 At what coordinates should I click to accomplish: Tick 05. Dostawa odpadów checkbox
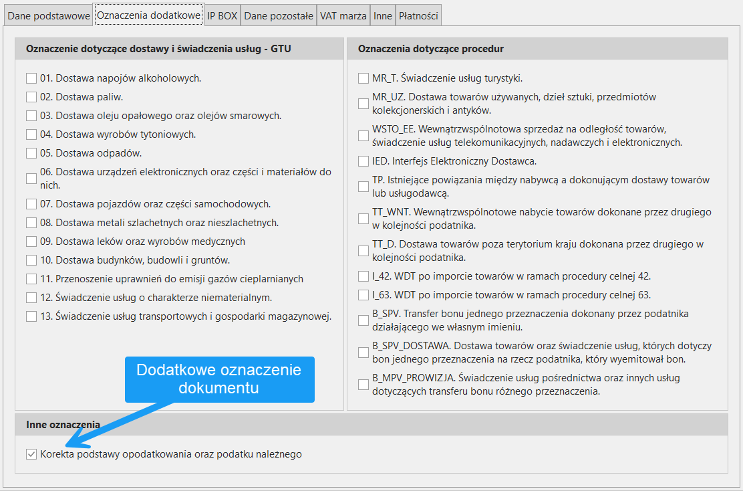(31, 153)
